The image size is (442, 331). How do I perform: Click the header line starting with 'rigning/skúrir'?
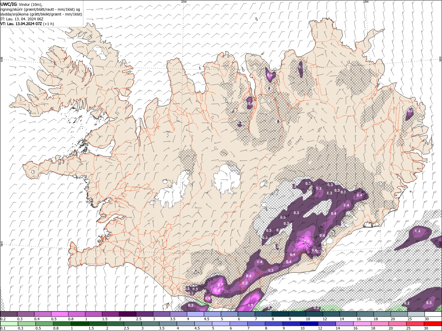[x=40, y=9]
